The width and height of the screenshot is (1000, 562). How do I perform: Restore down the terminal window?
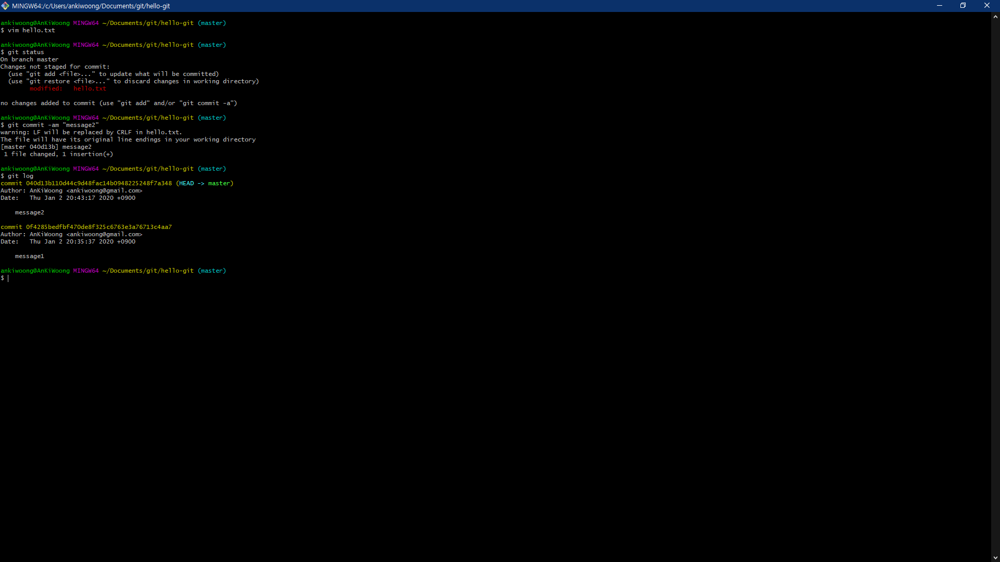click(x=963, y=6)
